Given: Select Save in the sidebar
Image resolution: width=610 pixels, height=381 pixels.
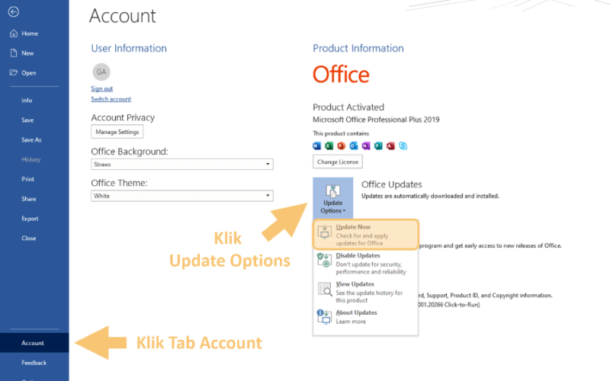Looking at the screenshot, I should 27,120.
